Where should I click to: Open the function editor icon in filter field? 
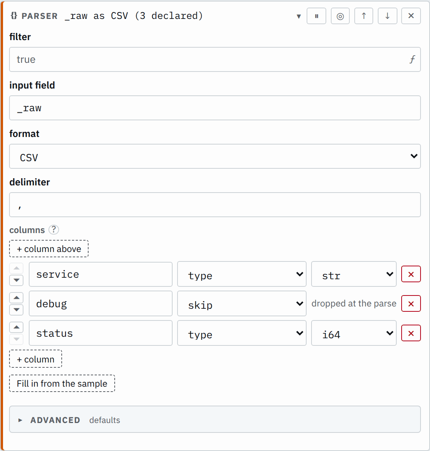pyautogui.click(x=412, y=59)
